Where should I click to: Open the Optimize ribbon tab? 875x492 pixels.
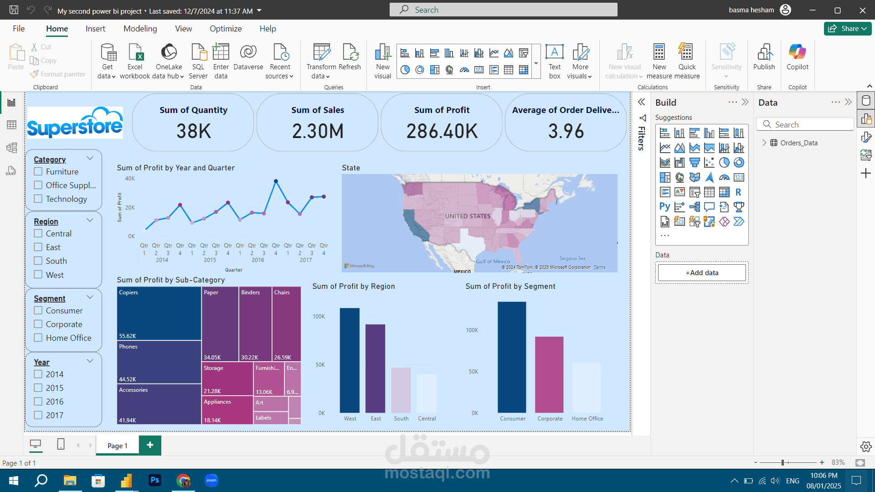point(226,29)
